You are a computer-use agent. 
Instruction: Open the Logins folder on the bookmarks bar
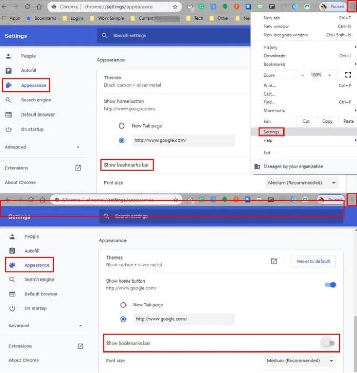[x=73, y=18]
